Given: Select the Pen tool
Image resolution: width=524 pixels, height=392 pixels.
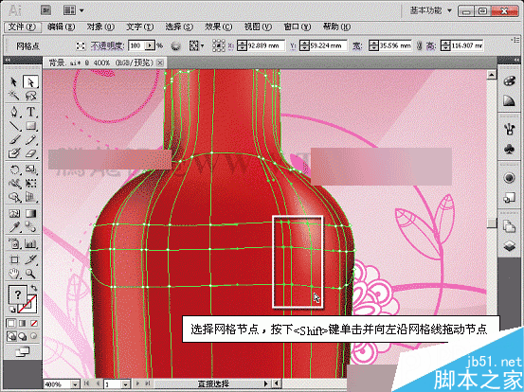Looking at the screenshot, I should [x=14, y=112].
